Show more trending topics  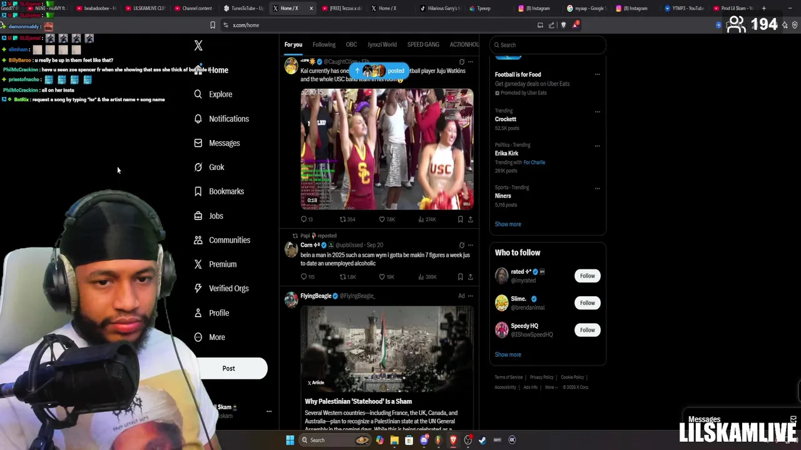[x=508, y=224]
